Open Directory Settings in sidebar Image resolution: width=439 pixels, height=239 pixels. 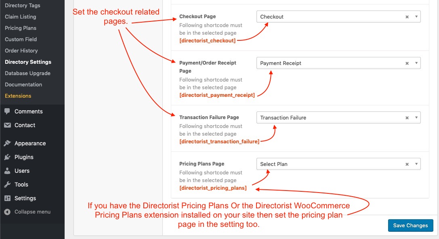pos(28,62)
